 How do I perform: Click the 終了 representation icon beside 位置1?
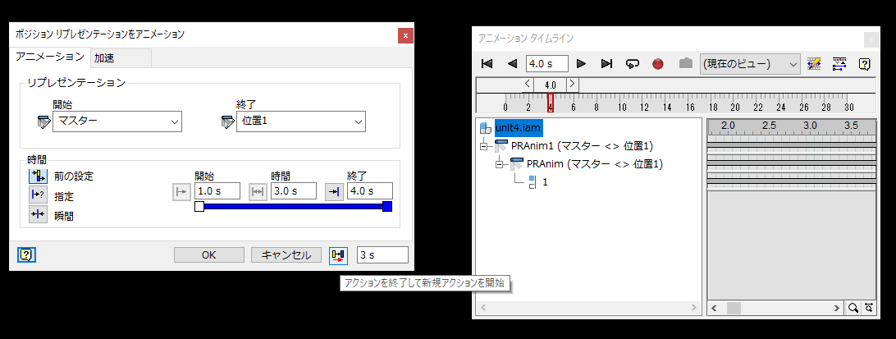coord(227,121)
